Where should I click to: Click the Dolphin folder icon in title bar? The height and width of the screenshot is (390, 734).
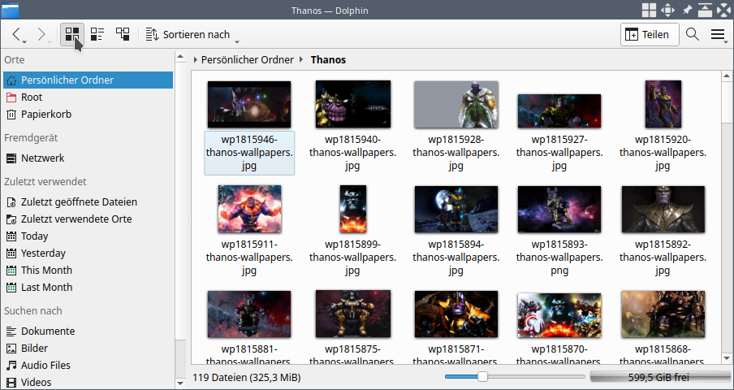(x=10, y=10)
